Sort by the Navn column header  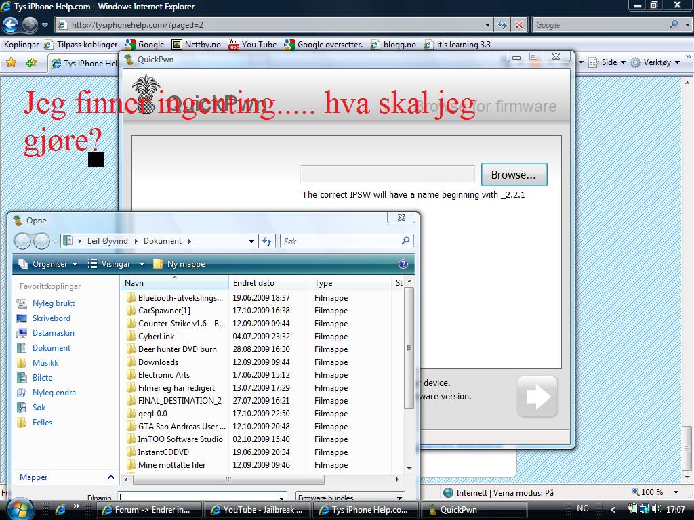coord(174,283)
